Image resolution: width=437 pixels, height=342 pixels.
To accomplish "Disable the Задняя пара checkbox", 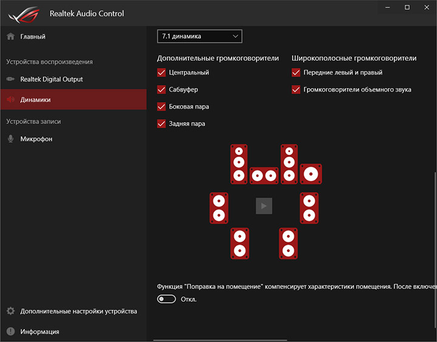I will [x=161, y=124].
